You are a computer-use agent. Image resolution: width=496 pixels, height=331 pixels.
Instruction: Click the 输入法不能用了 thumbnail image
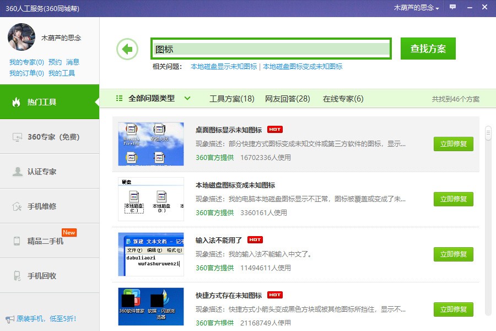[151, 254]
